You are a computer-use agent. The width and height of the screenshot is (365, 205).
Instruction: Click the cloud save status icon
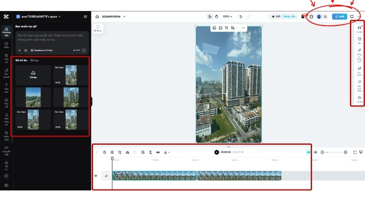[97, 16]
